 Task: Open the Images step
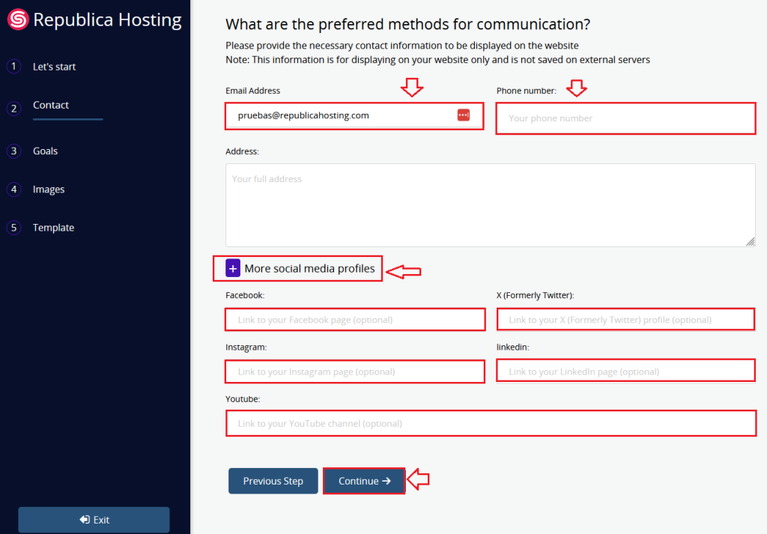pyautogui.click(x=49, y=189)
